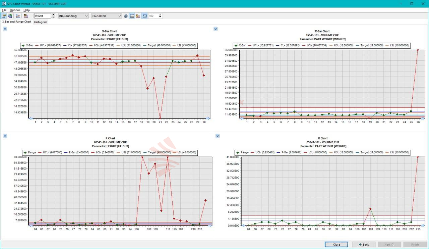The height and width of the screenshot is (249, 429).
Task: Click the sample 213 peak point in WEIGHT R Chart
Action: click(x=418, y=157)
